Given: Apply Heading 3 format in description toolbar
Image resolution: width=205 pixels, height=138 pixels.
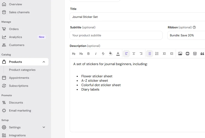Looking at the screenshot, I should 81,54.
